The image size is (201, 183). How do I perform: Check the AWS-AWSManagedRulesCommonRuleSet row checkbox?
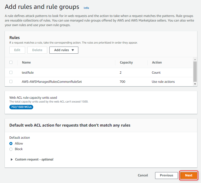point(11,82)
